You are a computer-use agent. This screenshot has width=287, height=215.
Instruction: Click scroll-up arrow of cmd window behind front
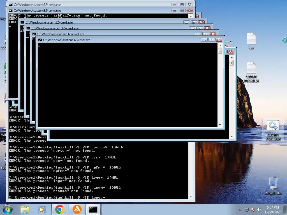pos(232,57)
